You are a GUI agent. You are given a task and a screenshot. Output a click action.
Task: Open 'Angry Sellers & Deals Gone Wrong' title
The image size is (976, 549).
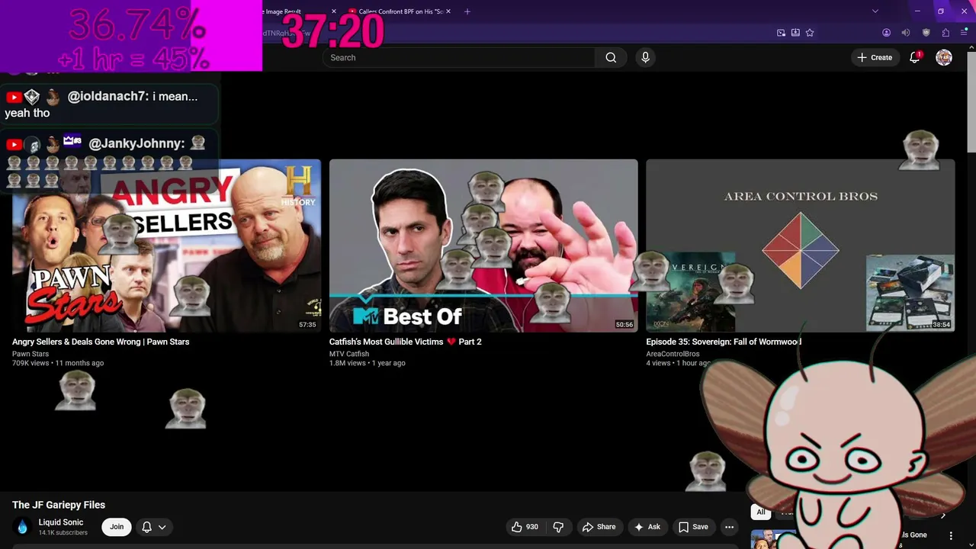coord(101,342)
